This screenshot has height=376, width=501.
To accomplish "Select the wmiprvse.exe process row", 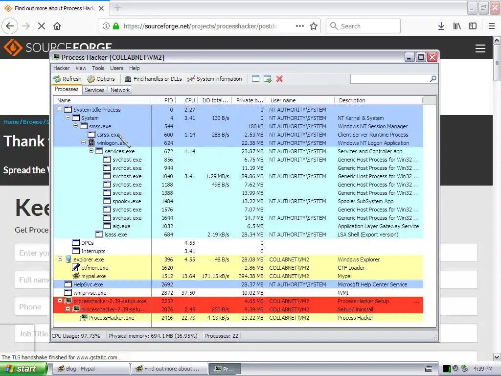I will point(238,293).
